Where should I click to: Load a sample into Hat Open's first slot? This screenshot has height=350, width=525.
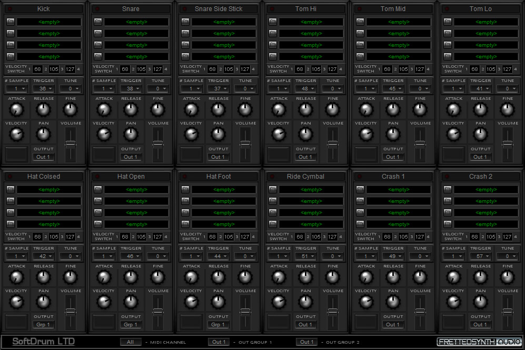pos(97,189)
